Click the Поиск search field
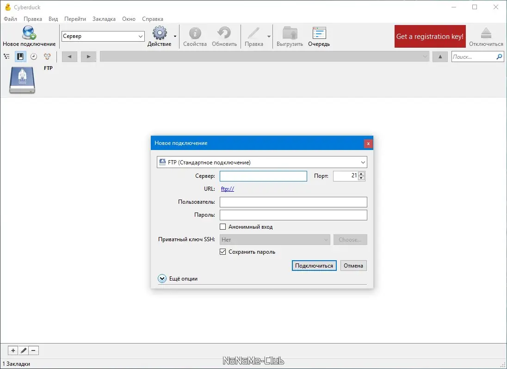This screenshot has height=369, width=507. coord(474,56)
